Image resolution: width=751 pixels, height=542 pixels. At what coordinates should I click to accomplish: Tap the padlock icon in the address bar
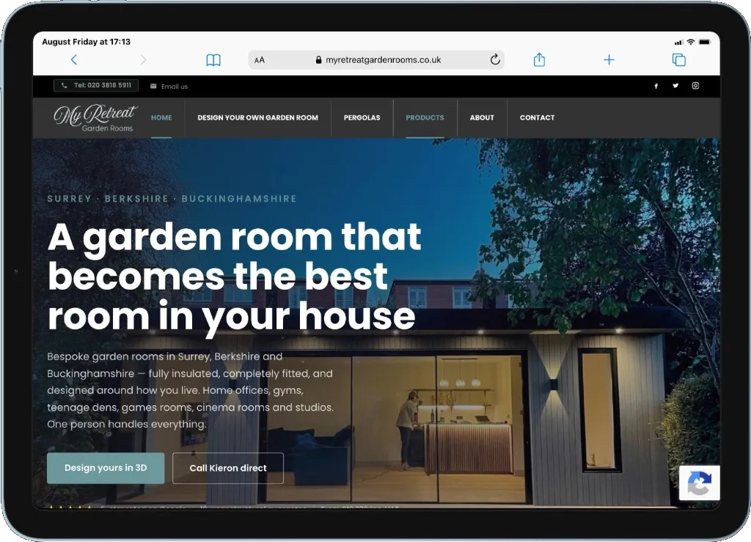click(318, 60)
